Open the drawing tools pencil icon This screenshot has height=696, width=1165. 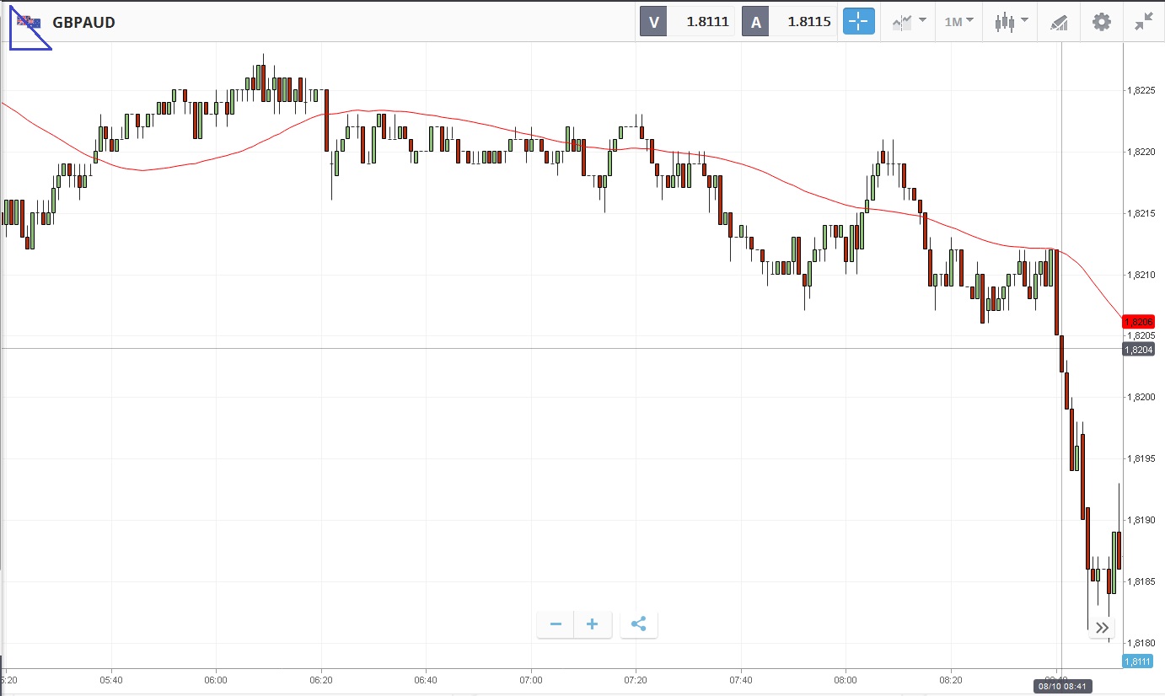click(x=1059, y=23)
